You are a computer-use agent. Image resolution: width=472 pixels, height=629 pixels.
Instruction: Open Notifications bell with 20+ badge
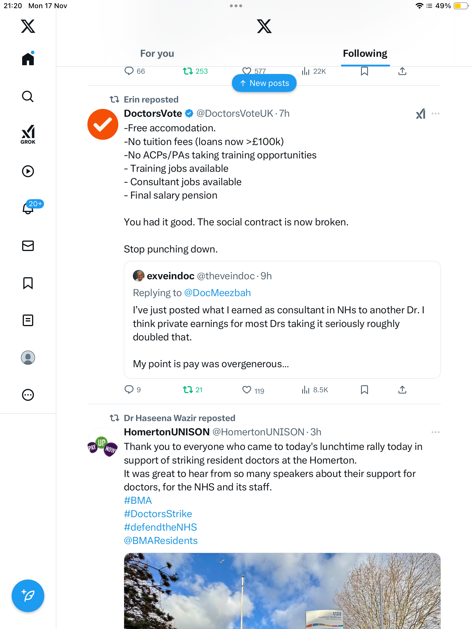tap(29, 208)
